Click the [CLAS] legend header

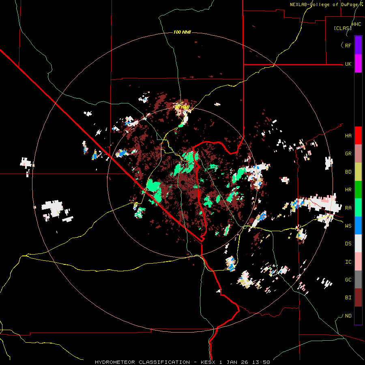click(342, 28)
